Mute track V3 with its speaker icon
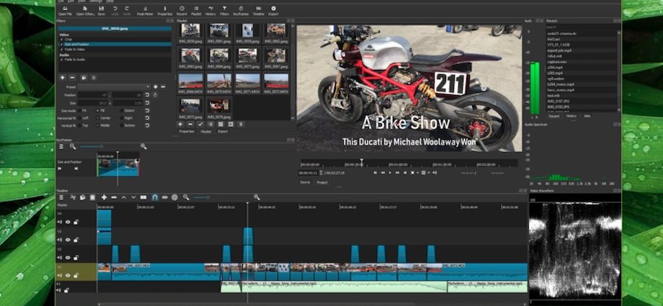 click(x=60, y=240)
